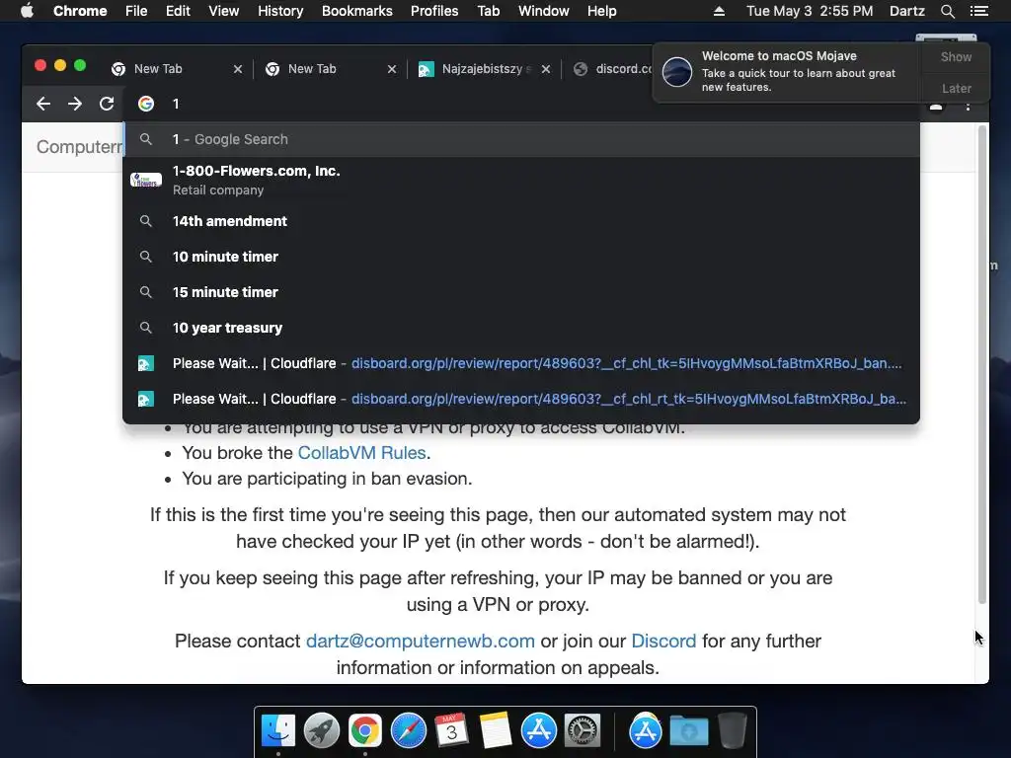Select the '1 - Google Search' suggestion

click(521, 139)
